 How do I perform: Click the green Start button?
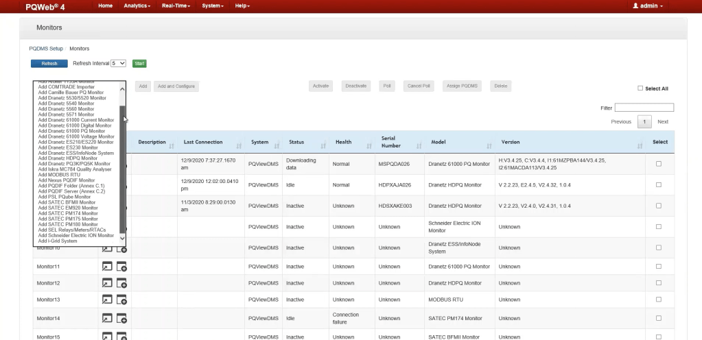[139, 64]
